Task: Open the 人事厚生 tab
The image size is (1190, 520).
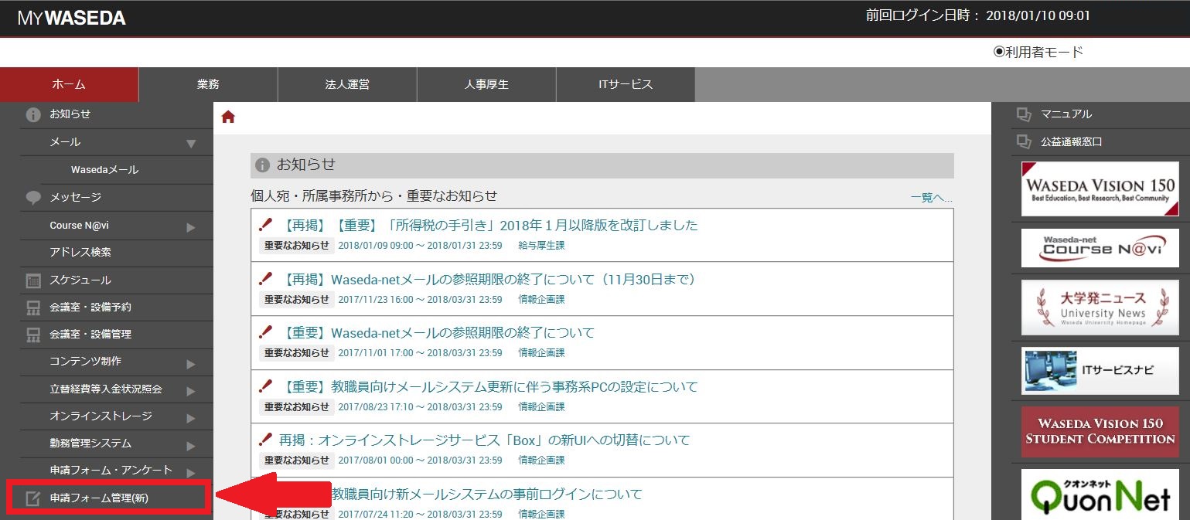Action: [486, 85]
